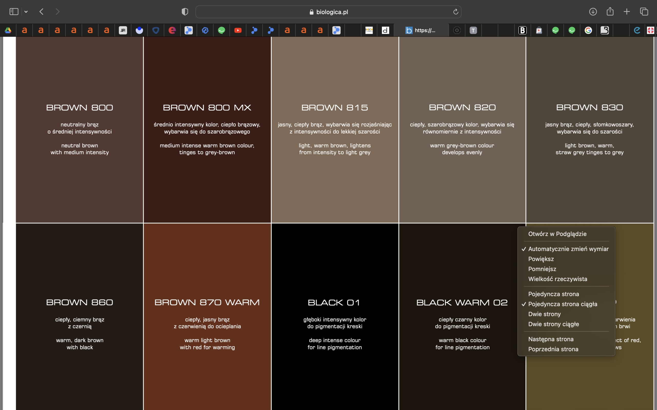Go back to previous page
The width and height of the screenshot is (657, 410).
pos(42,12)
